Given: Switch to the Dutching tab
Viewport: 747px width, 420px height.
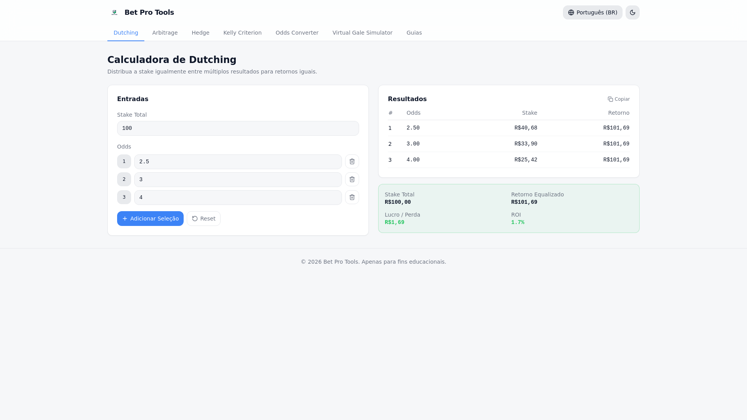Looking at the screenshot, I should click(x=126, y=33).
